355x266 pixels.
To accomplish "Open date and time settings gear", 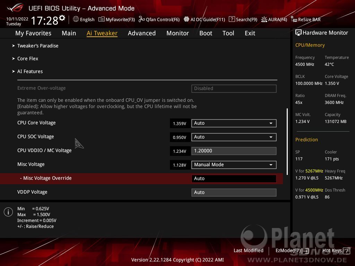I will (62, 18).
